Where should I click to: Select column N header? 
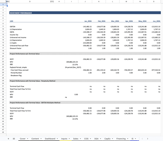click(x=140, y=2)
